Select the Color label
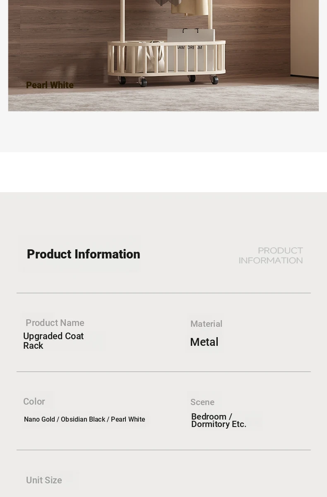The width and height of the screenshot is (327, 497). [x=34, y=402]
